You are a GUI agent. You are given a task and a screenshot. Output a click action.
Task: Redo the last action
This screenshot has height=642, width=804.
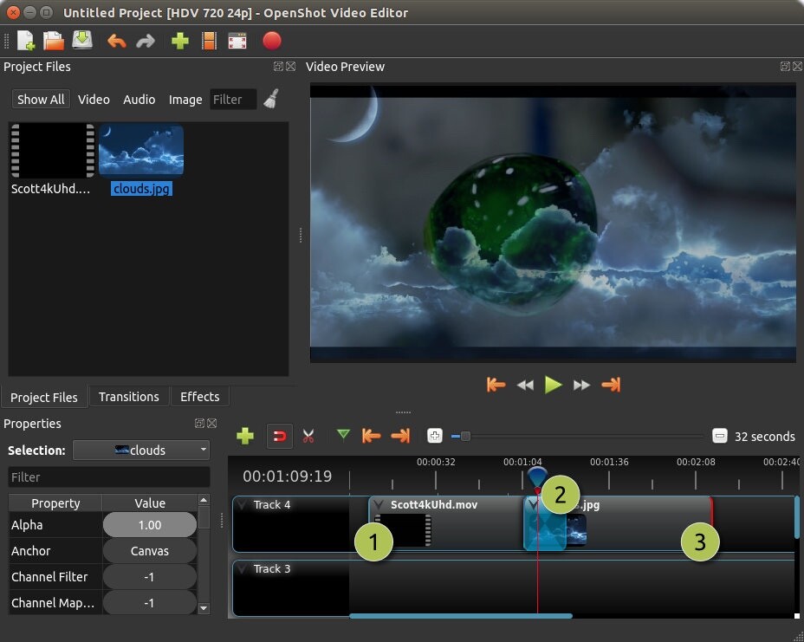click(145, 40)
